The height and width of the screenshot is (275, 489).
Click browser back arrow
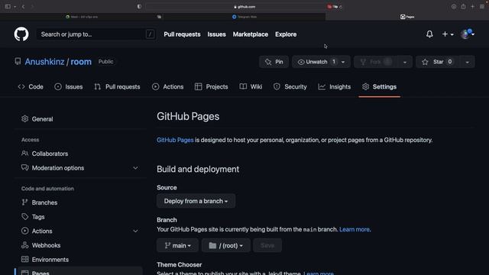[x=24, y=7]
